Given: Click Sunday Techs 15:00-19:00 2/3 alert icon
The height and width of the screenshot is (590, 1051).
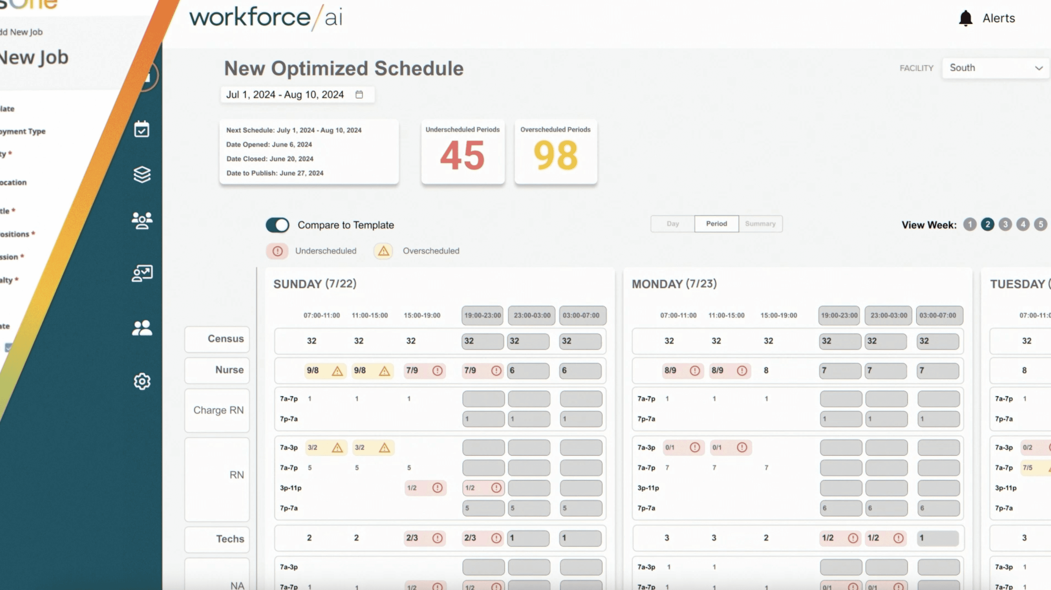Looking at the screenshot, I should point(437,538).
